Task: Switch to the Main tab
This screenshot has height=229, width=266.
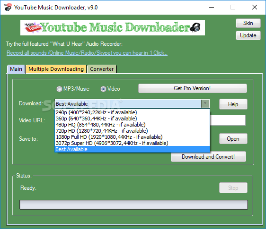Action: 16,69
